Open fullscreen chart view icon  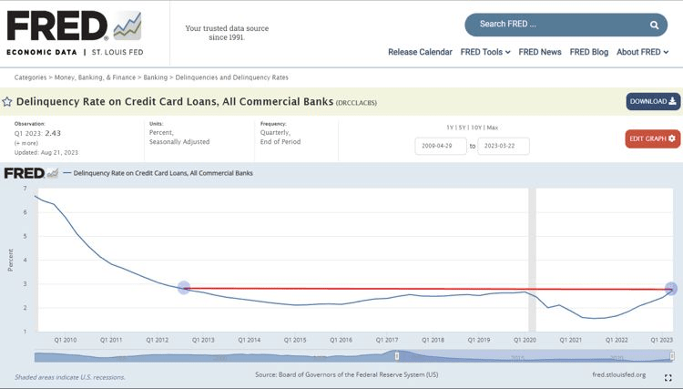click(x=668, y=377)
